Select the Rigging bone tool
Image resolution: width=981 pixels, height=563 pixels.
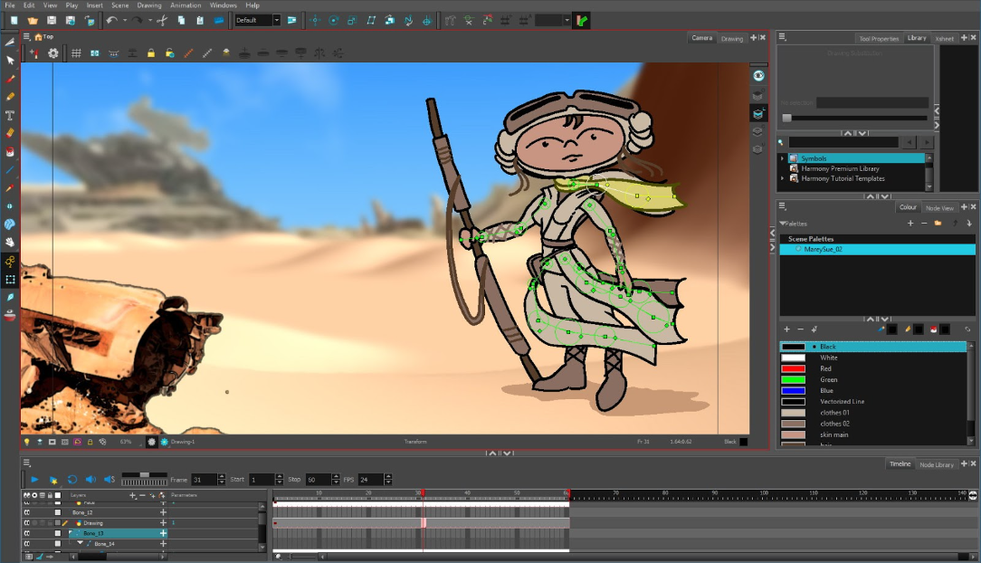(10, 262)
